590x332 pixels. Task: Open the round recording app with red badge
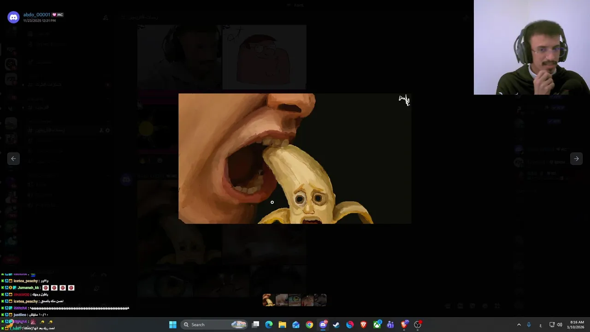(418, 325)
